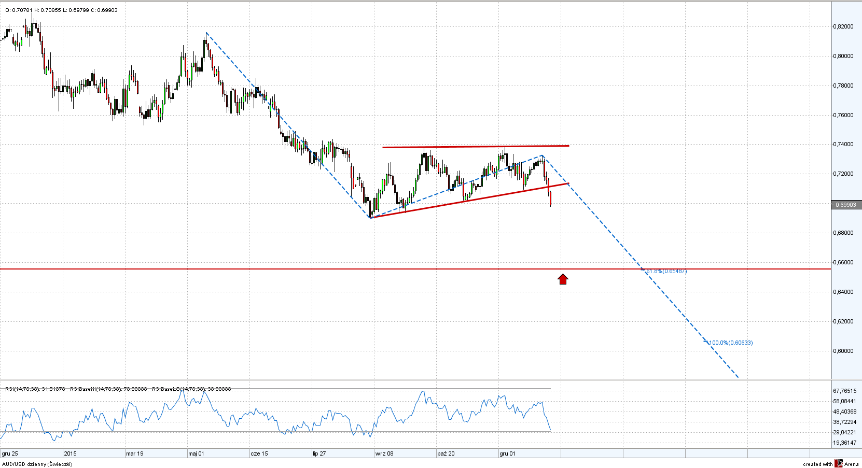Click the AUD/USD dzienny (Świeczki) chart title

pyautogui.click(x=37, y=464)
